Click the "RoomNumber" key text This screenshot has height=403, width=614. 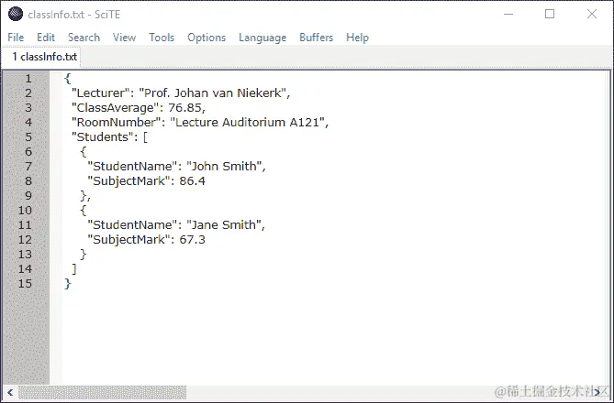[116, 123]
